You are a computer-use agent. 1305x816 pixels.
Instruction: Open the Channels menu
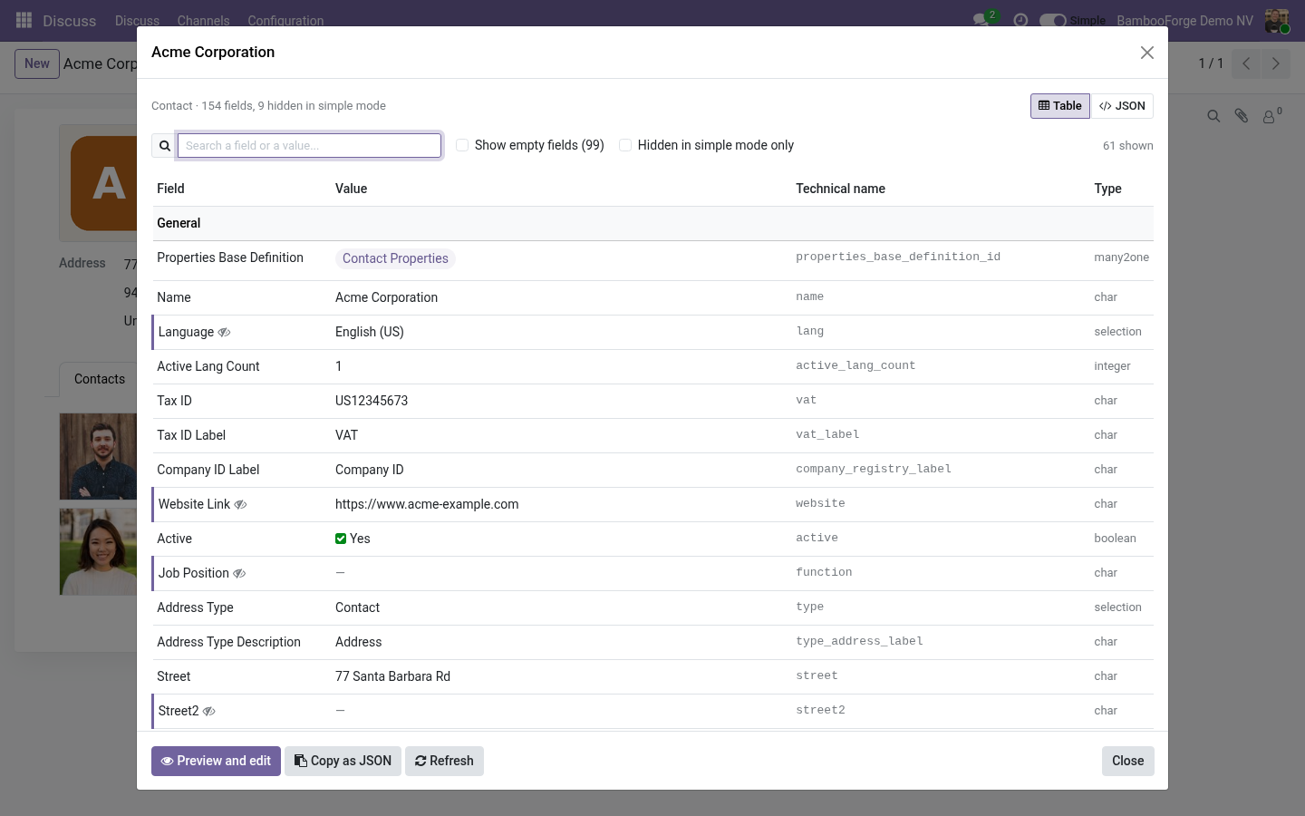(203, 20)
